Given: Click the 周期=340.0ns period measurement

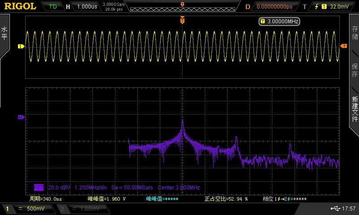Looking at the screenshot, I should [46, 199].
